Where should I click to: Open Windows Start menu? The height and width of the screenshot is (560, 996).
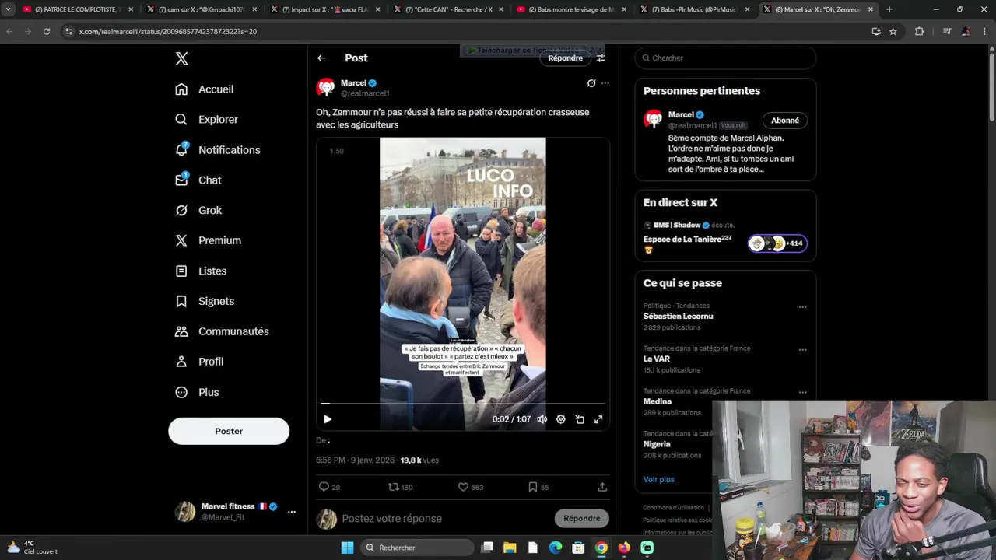click(347, 548)
